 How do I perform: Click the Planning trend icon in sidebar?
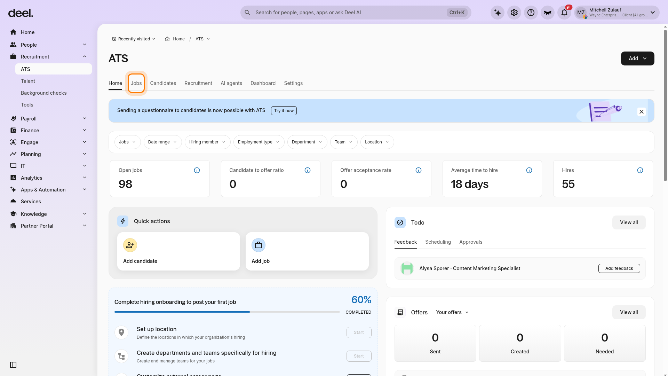(13, 154)
